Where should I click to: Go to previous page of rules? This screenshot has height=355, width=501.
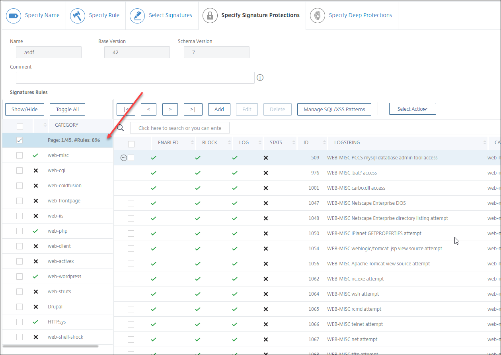tap(148, 109)
